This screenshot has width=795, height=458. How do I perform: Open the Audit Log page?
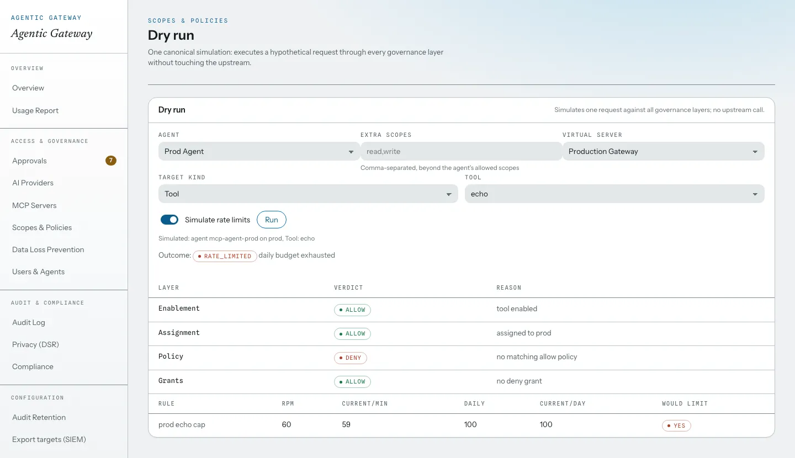click(x=29, y=322)
